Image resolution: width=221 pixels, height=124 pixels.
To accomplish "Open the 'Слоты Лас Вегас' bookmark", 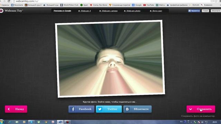I will pyautogui.click(x=98, y=5).
